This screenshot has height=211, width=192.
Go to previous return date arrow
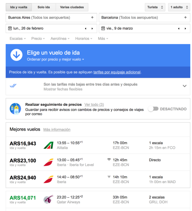coord(178,29)
